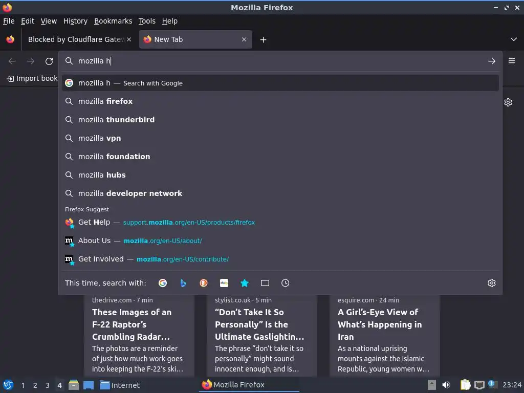Expand the list all tabs chevron
This screenshot has width=524, height=393.
[x=514, y=39]
